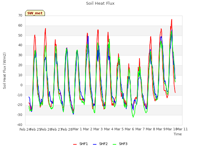Click the Time x-axis label
The height and width of the screenshot is (150, 201).
coord(178,134)
